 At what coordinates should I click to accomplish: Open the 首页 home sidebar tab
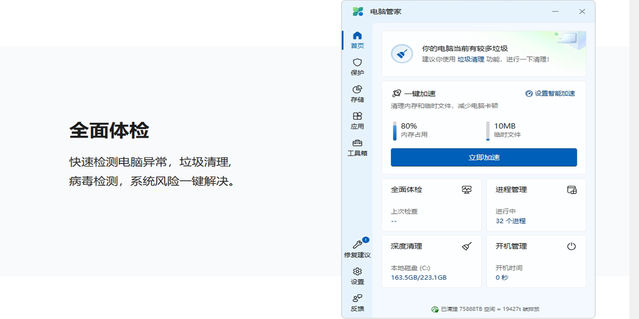point(357,40)
